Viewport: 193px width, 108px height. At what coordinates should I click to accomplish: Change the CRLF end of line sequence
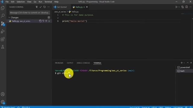[x=161, y=107]
